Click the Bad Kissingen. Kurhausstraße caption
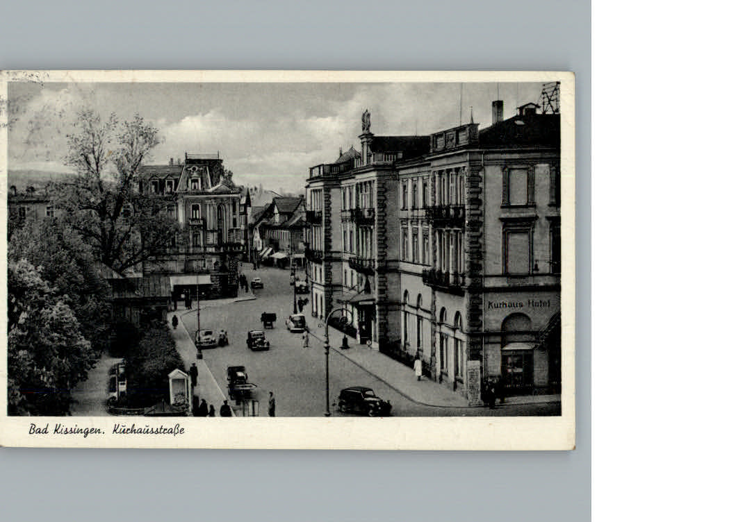 click(106, 430)
